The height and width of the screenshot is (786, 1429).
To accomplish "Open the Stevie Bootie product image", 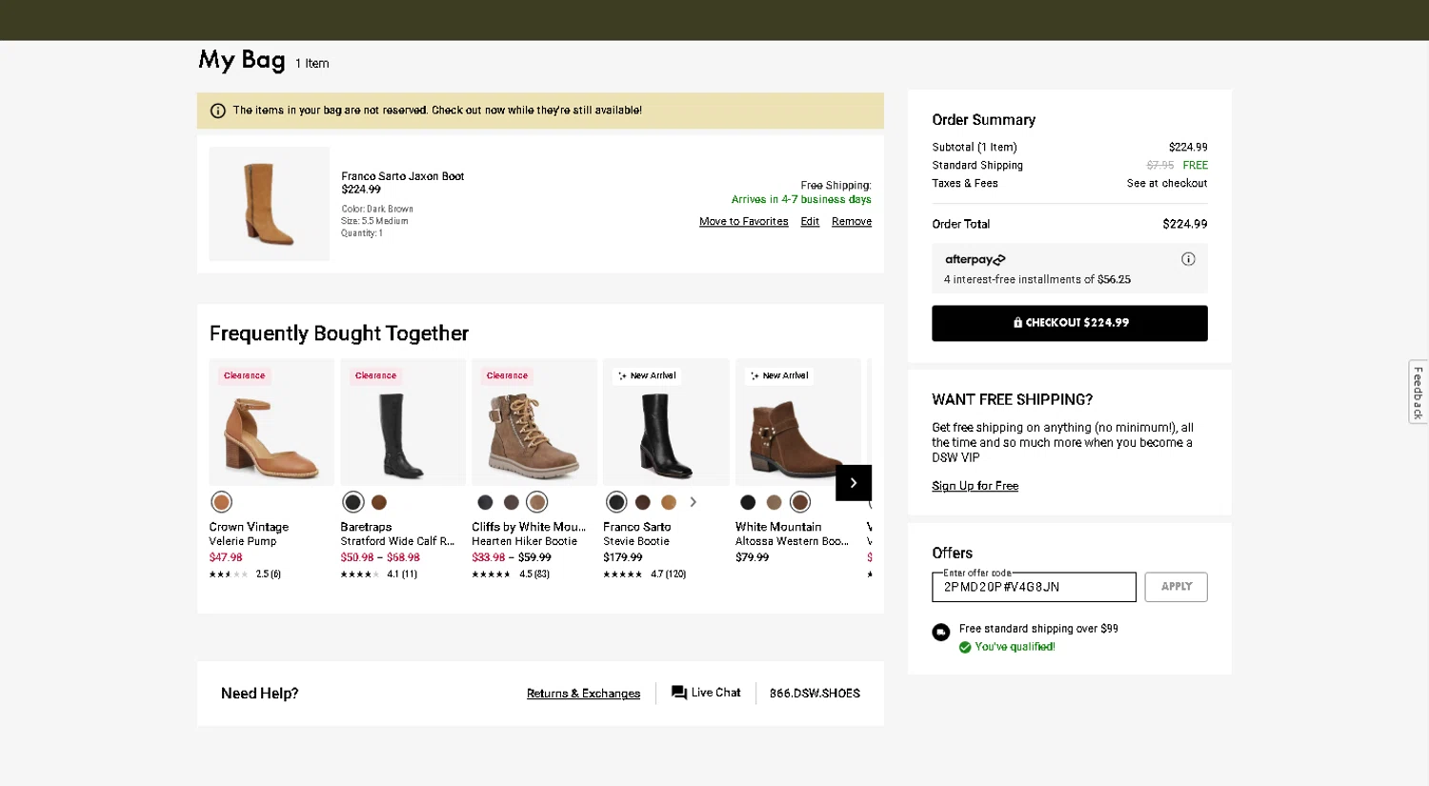I will tap(666, 423).
